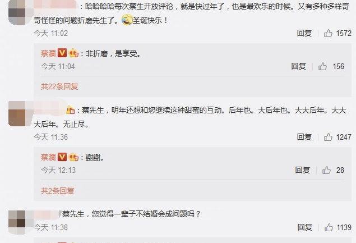This screenshot has height=243, width=356.
Task: Like 蔡澜's 12:13 reply with 28 likes
Action: [326, 170]
